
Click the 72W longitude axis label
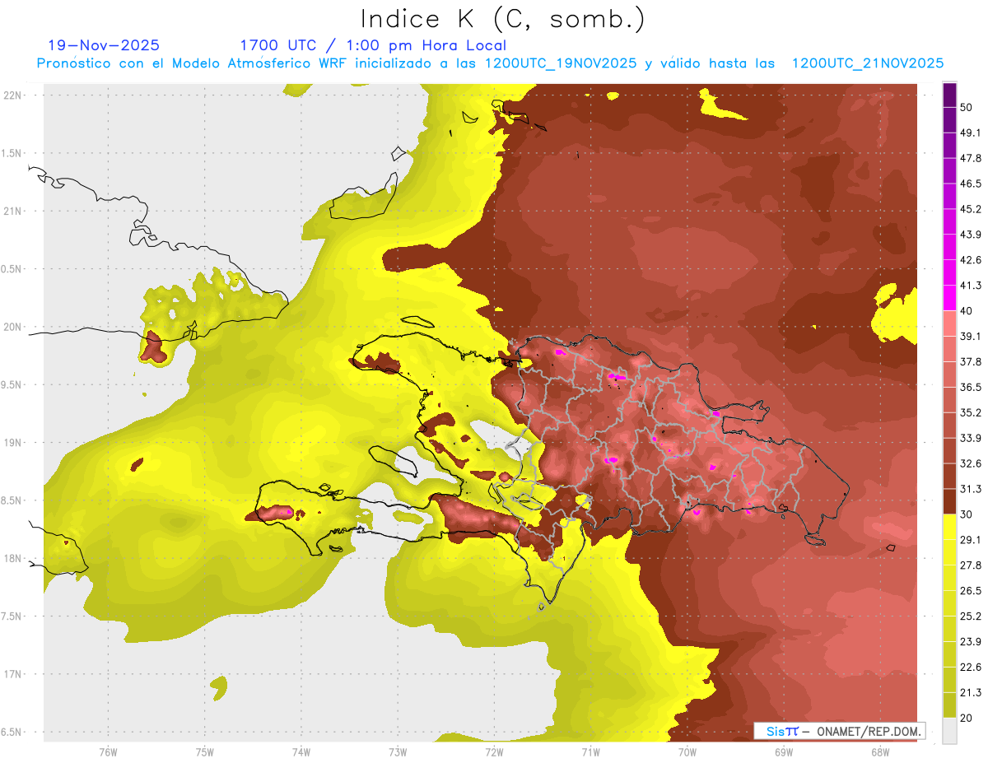(494, 751)
